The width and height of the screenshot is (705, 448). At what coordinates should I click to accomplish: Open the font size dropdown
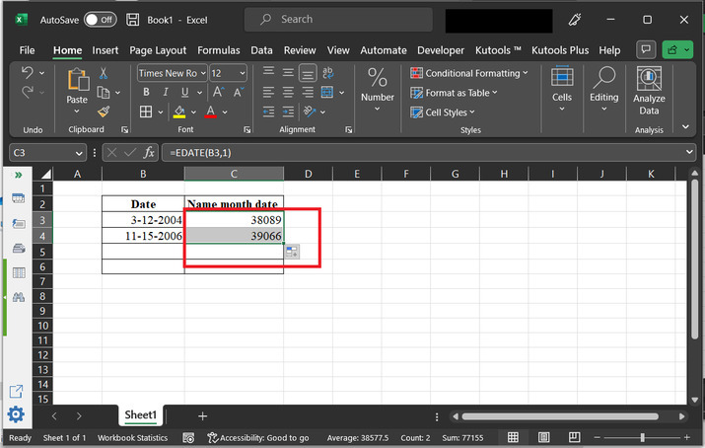click(243, 73)
